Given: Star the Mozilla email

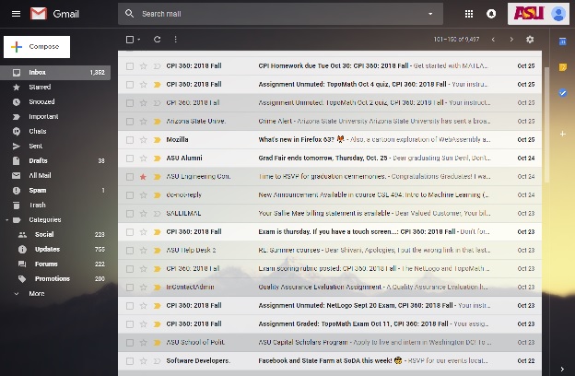Looking at the screenshot, I should [x=143, y=140].
